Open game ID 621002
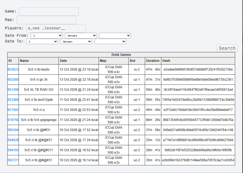Viewport: 243px width, 173px height. [x=13, y=110]
